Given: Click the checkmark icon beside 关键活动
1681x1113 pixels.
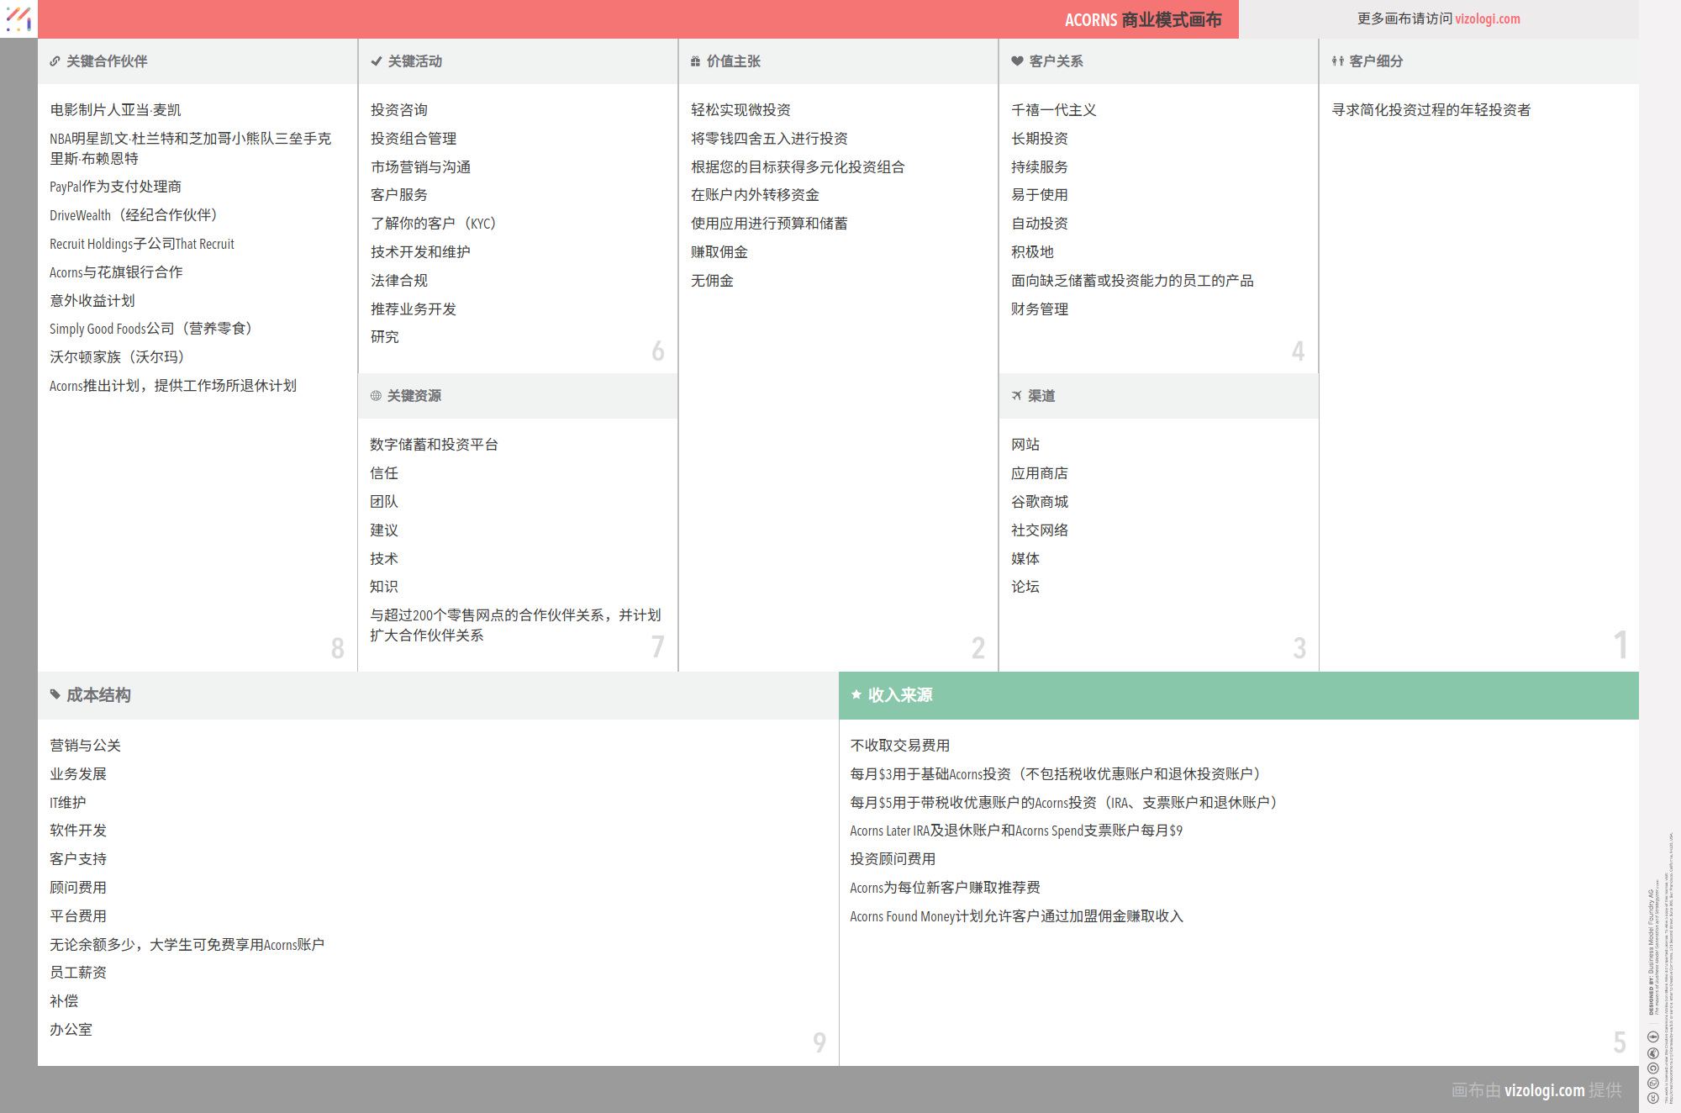Looking at the screenshot, I should click(377, 61).
